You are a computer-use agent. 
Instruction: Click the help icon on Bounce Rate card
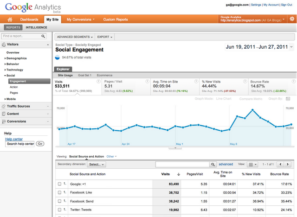click(292, 81)
